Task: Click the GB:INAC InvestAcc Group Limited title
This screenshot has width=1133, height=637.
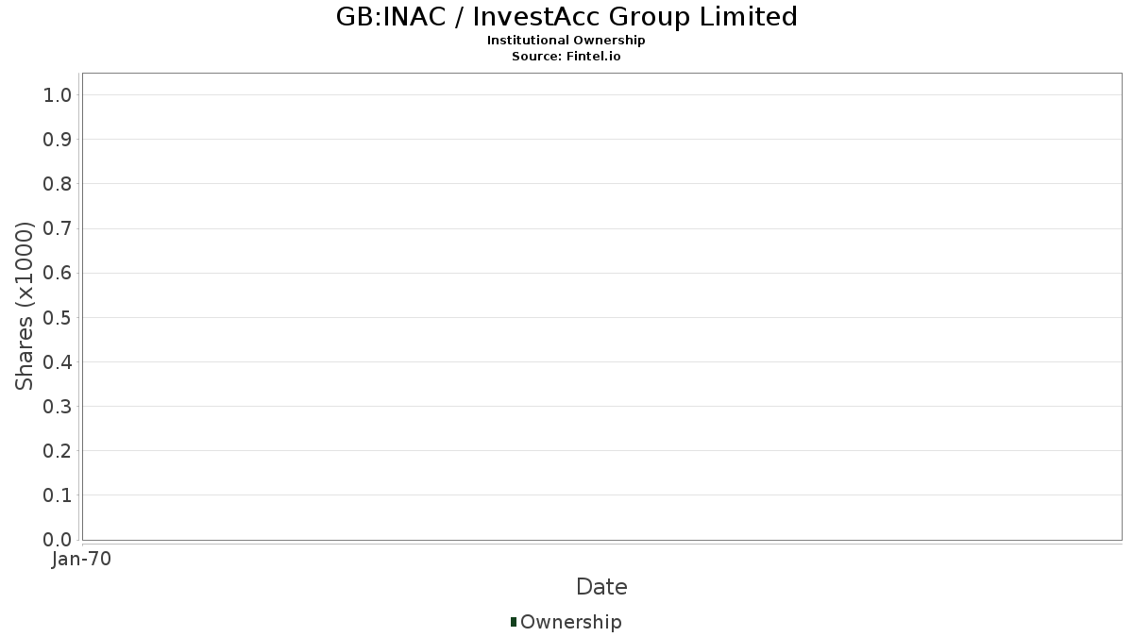Action: [x=566, y=17]
